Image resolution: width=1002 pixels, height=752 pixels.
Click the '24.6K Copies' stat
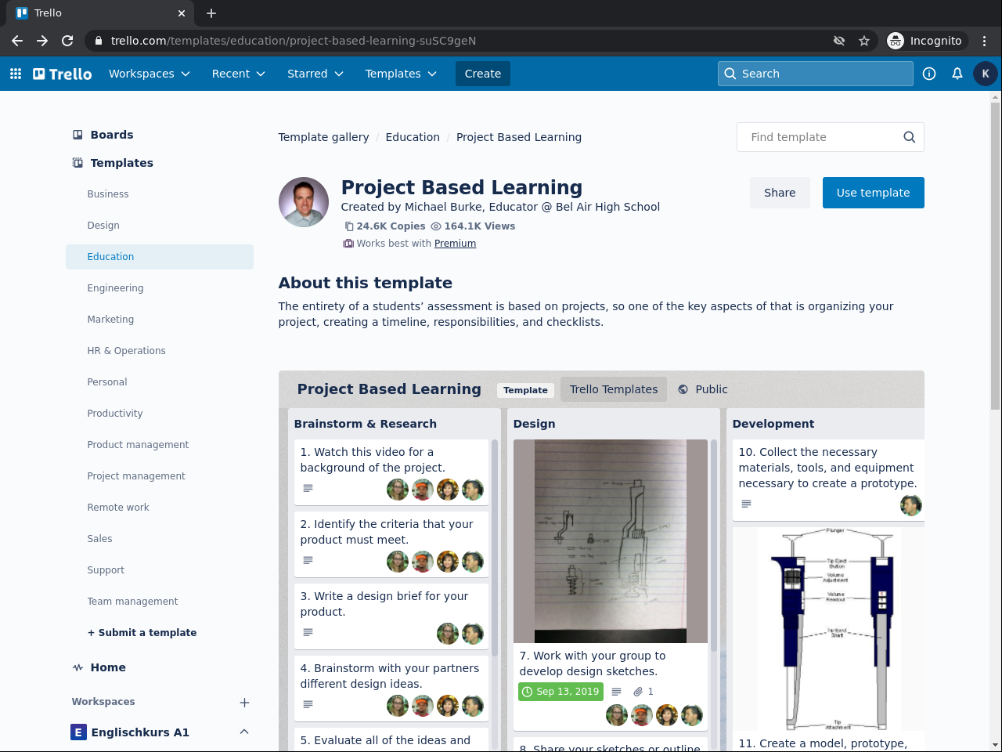pyautogui.click(x=384, y=226)
